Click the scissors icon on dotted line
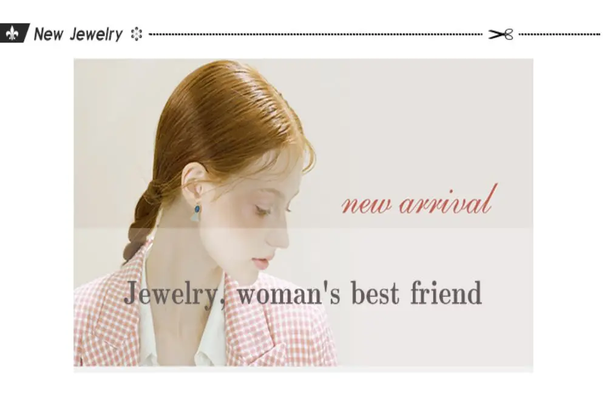 [501, 35]
